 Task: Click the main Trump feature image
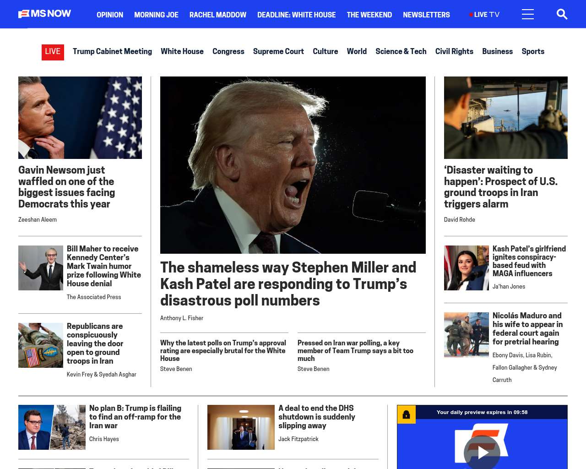[293, 165]
